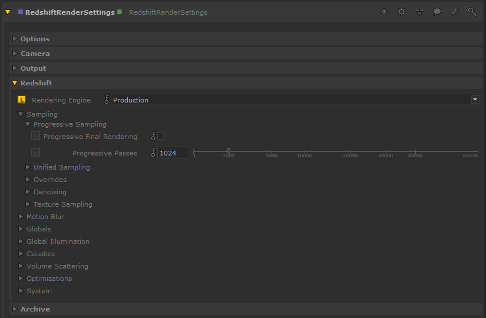Click the Progressive Passes label
Image resolution: width=486 pixels, height=318 pixels.
[105, 153]
